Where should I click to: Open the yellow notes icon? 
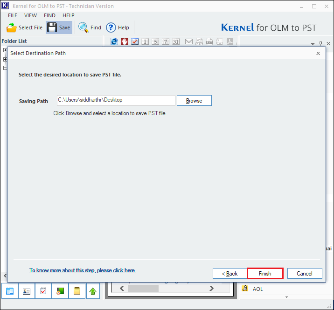pyautogui.click(x=77, y=291)
